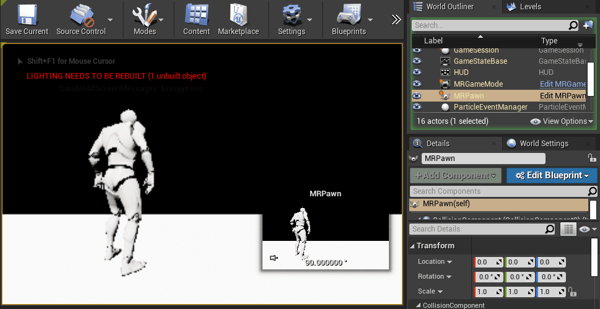Image resolution: width=600 pixels, height=309 pixels.
Task: Open the Content browser icon
Action: (x=196, y=14)
